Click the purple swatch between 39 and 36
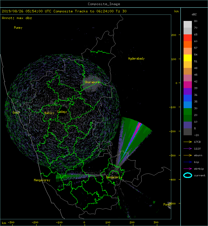This screenshot has height=226, width=208. point(188,91)
